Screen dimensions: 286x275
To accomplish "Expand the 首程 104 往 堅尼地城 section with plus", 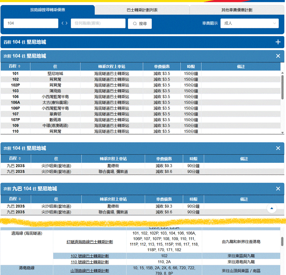I will click(278, 42).
